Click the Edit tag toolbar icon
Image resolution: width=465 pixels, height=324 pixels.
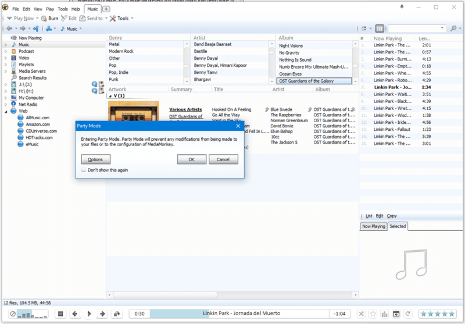coord(64,19)
